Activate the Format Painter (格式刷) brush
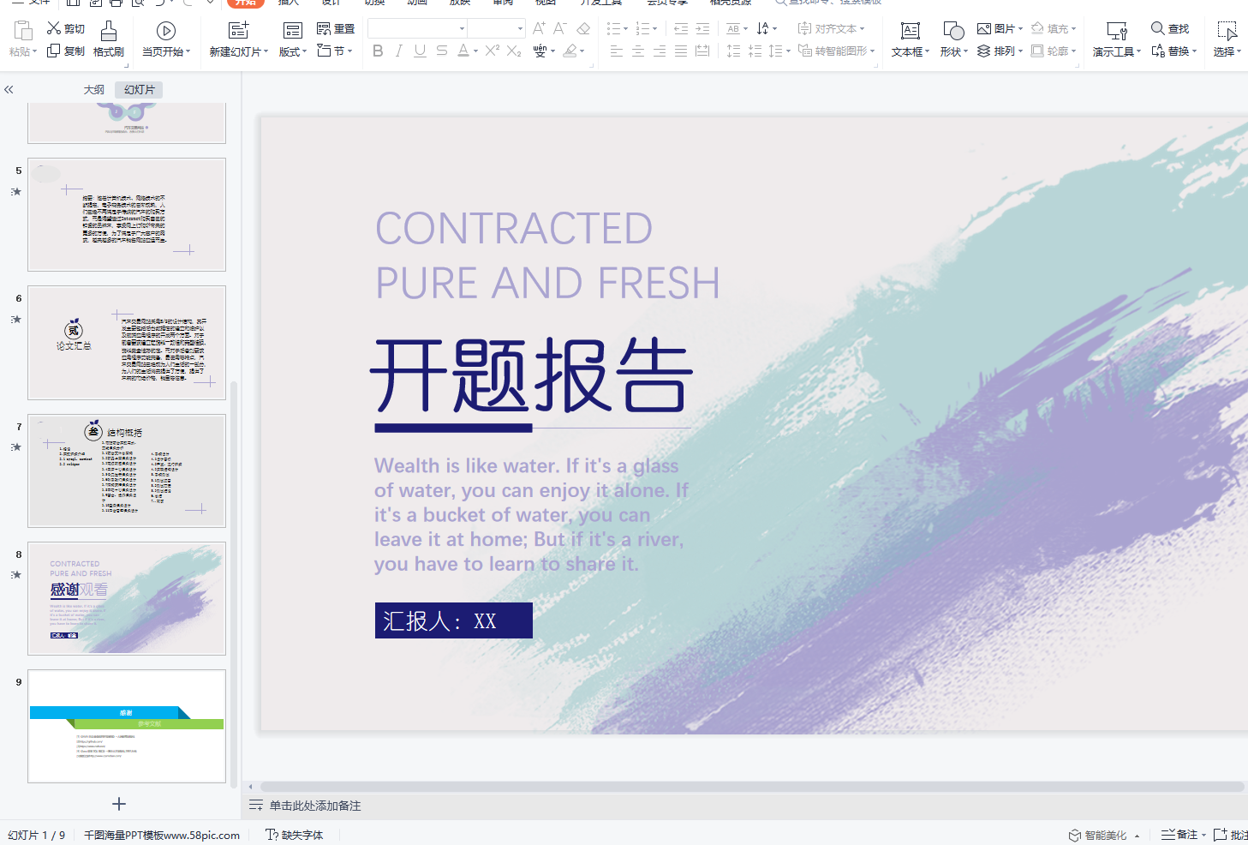 (109, 39)
